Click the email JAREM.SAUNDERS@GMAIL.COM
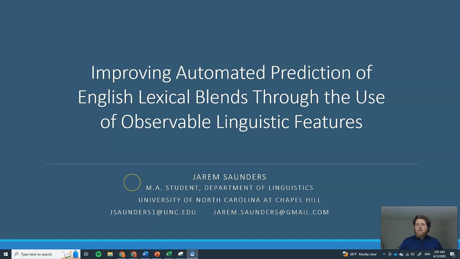This screenshot has width=460, height=259. pyautogui.click(x=271, y=212)
